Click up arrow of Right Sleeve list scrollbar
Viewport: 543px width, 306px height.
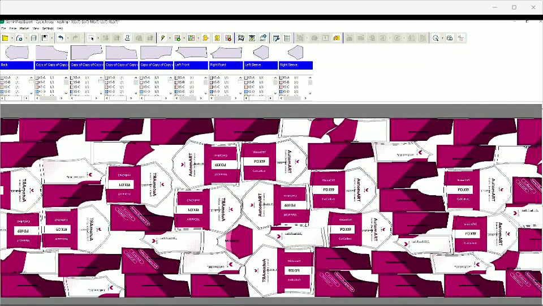pyautogui.click(x=310, y=77)
